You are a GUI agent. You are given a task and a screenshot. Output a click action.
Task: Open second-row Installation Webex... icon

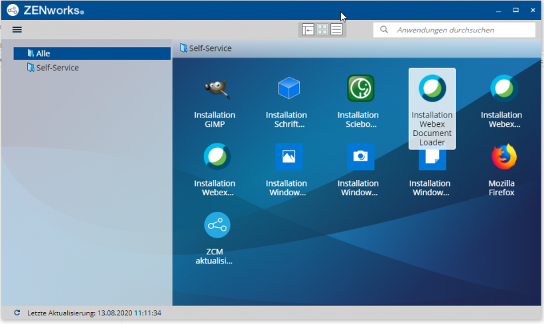217,157
